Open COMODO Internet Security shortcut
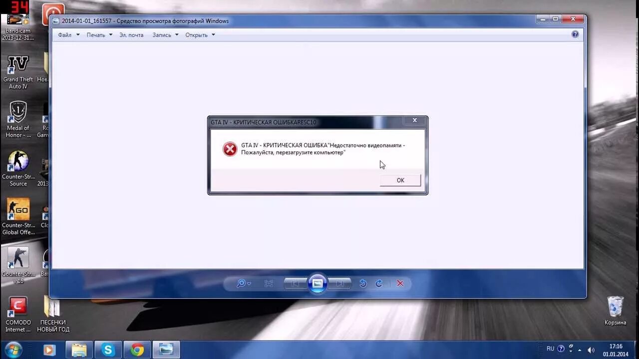The image size is (639, 359). tap(18, 314)
